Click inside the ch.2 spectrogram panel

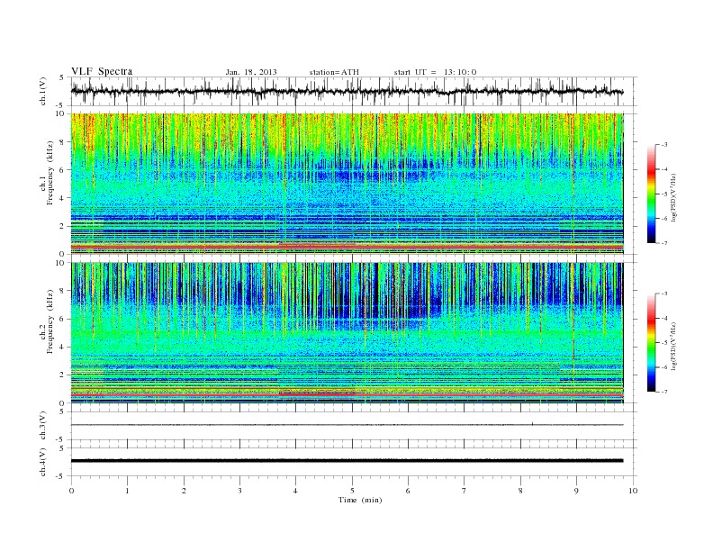[x=347, y=333]
